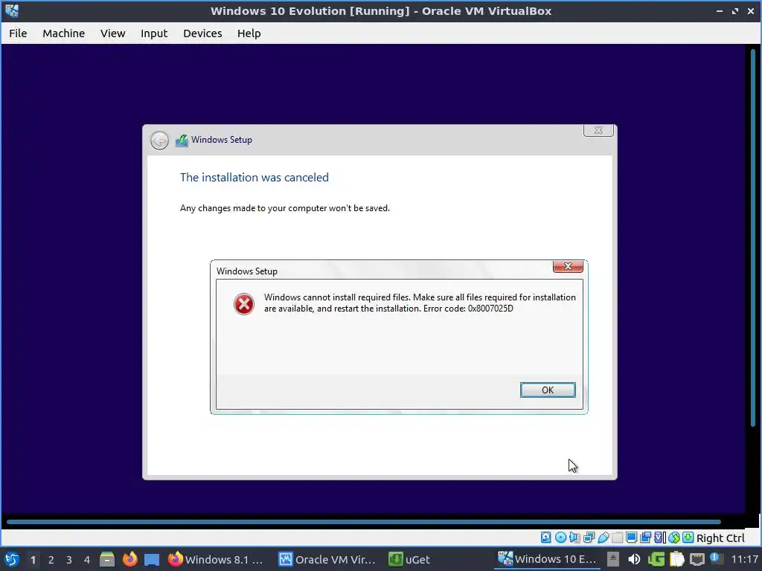Launch Firefox from the quick launch
Viewport: 762px width, 571px height.
click(x=129, y=559)
